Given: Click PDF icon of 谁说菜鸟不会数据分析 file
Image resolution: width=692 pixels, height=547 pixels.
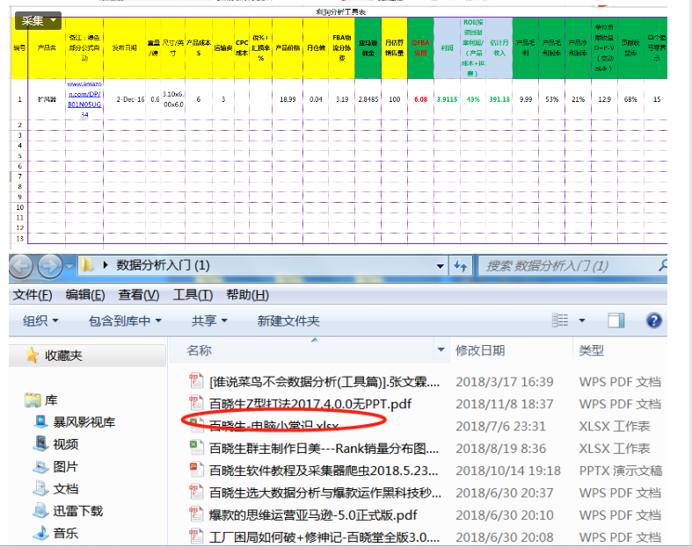Looking at the screenshot, I should click(196, 381).
